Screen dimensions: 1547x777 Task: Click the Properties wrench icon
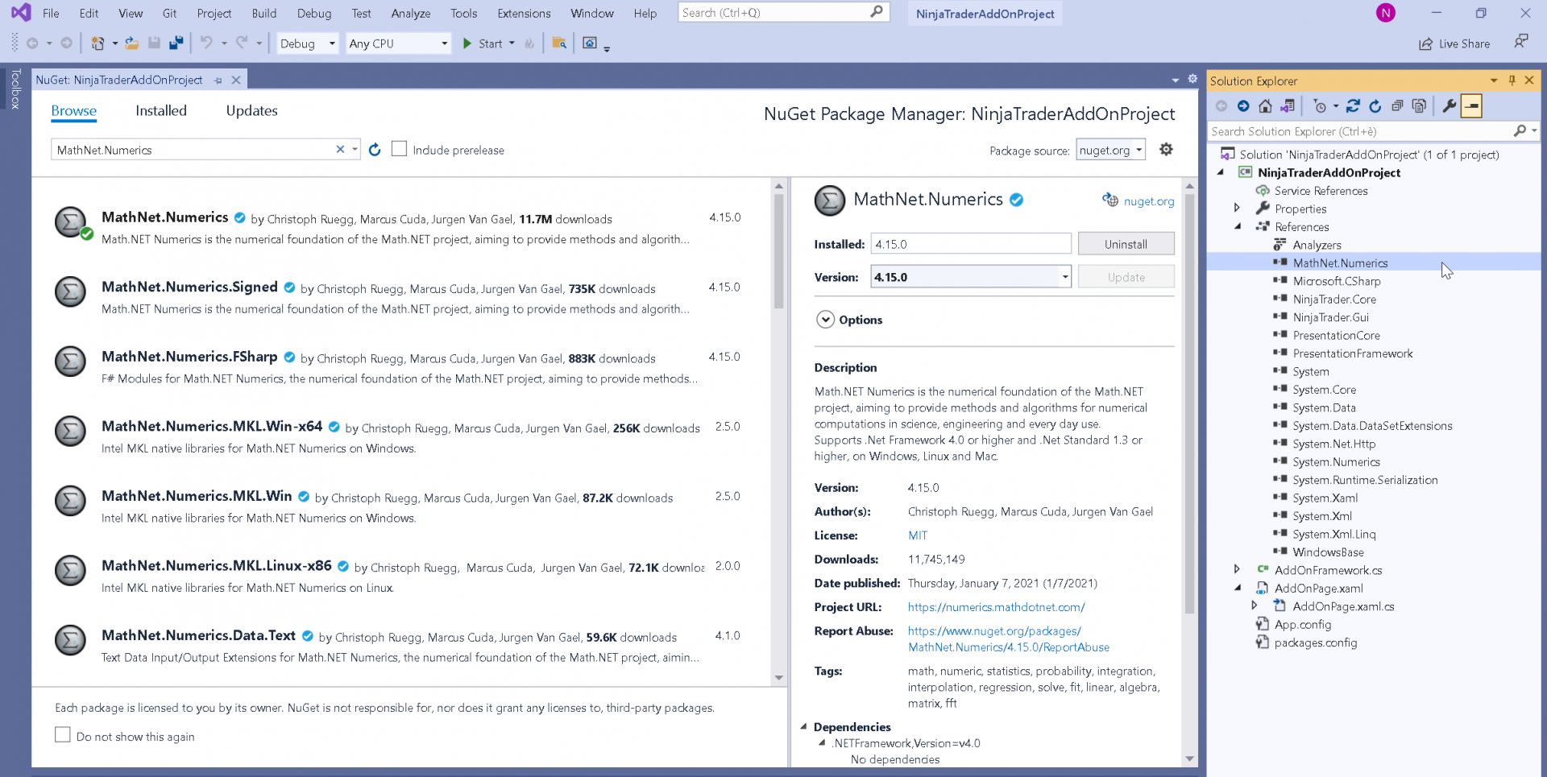[x=1449, y=106]
